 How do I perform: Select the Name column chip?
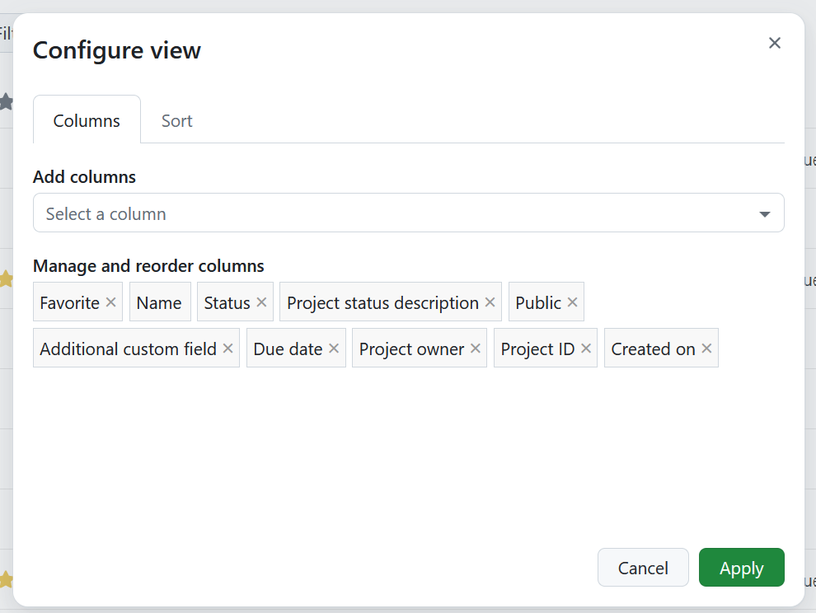(x=160, y=302)
